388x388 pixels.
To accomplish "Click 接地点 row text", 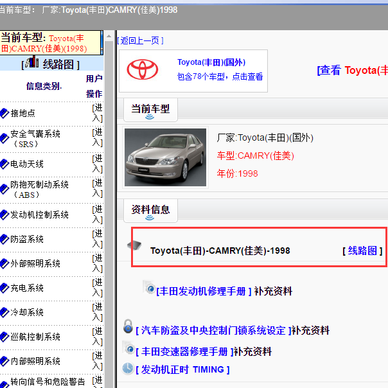I will click(x=22, y=113).
